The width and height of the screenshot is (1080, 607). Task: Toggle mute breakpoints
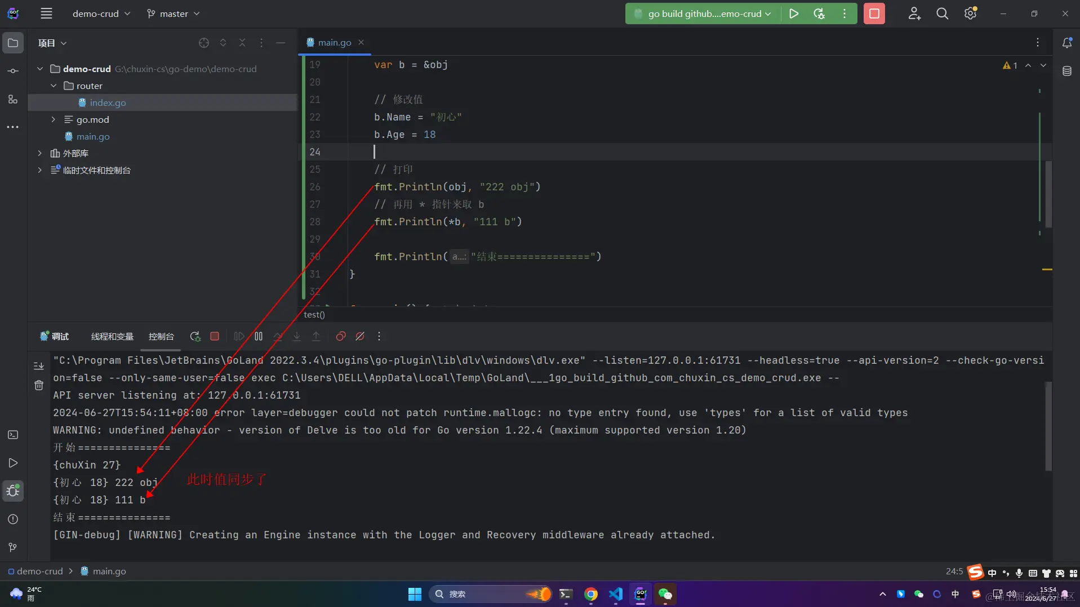360,336
